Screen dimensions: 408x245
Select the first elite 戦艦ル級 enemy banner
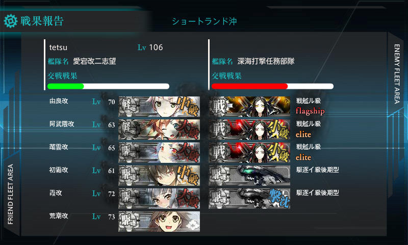point(249,130)
